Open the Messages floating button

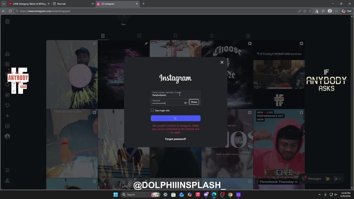(x=321, y=179)
